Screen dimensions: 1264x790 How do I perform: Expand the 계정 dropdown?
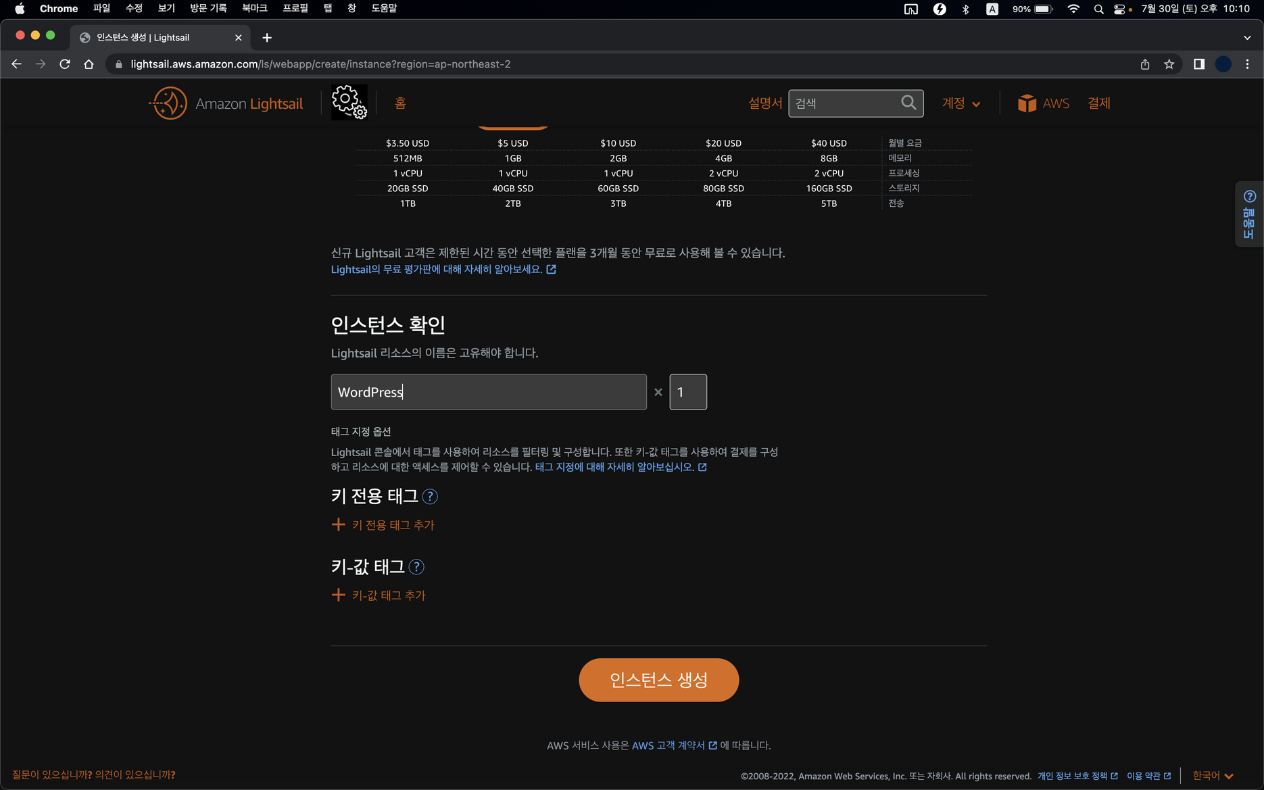point(961,103)
